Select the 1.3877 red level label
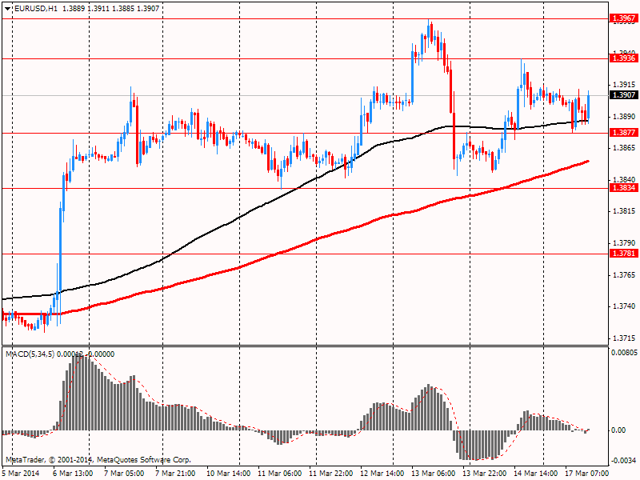Screen dimensions: 640x480 pyautogui.click(x=624, y=132)
